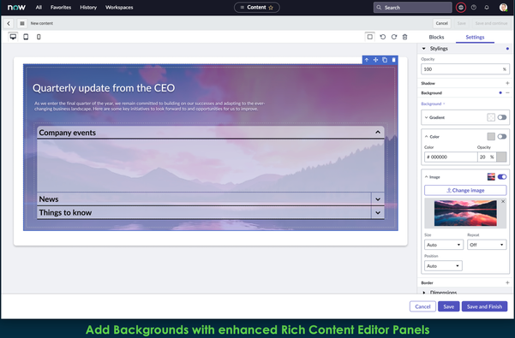Expand the Gradient options chevron

(x=427, y=117)
